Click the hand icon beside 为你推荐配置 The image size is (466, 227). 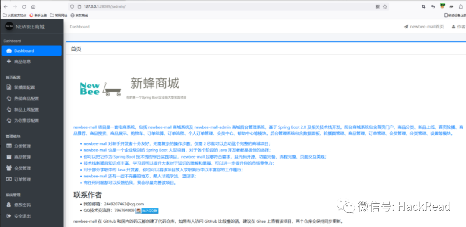(x=9, y=121)
